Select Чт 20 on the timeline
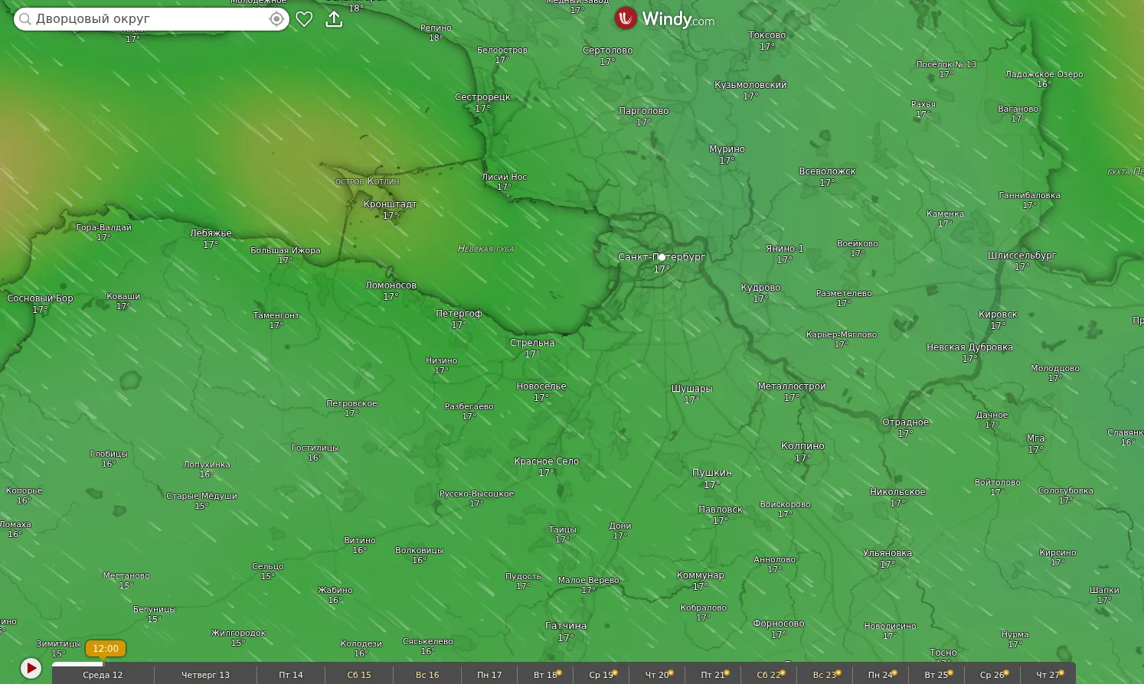This screenshot has width=1144, height=684. click(x=657, y=675)
